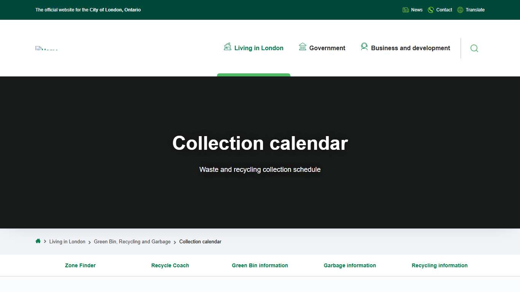520x292 pixels.
Task: Open the Recycling information link
Action: (x=440, y=265)
